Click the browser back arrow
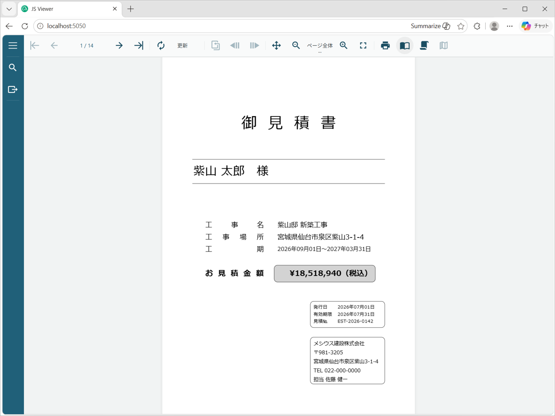This screenshot has height=416, width=555. 9,26
